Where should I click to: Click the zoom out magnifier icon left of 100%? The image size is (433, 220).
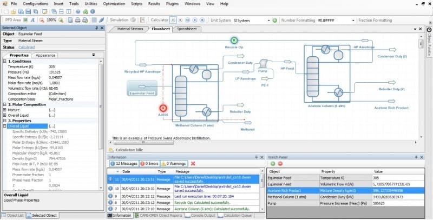(x=41, y=20)
